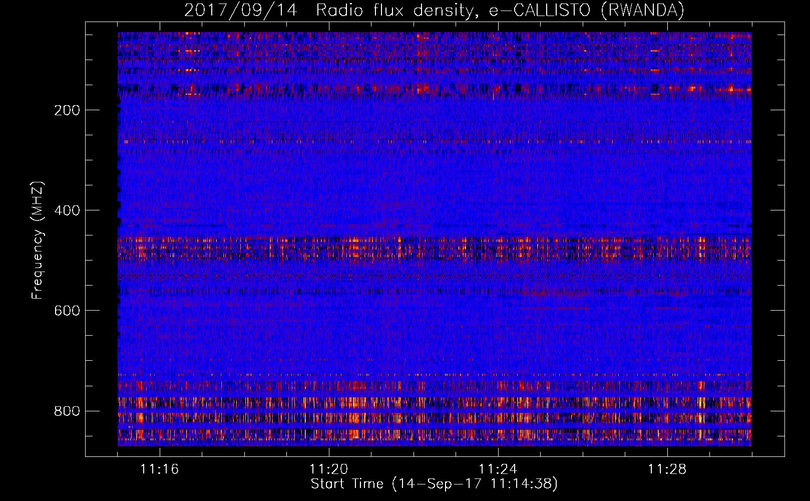The width and height of the screenshot is (810, 501).
Task: Click the 400 frequency tick label
Action: pos(67,210)
